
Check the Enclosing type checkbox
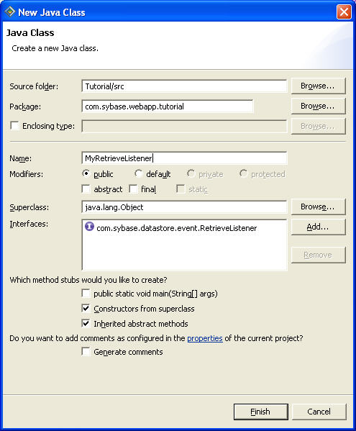(14, 126)
